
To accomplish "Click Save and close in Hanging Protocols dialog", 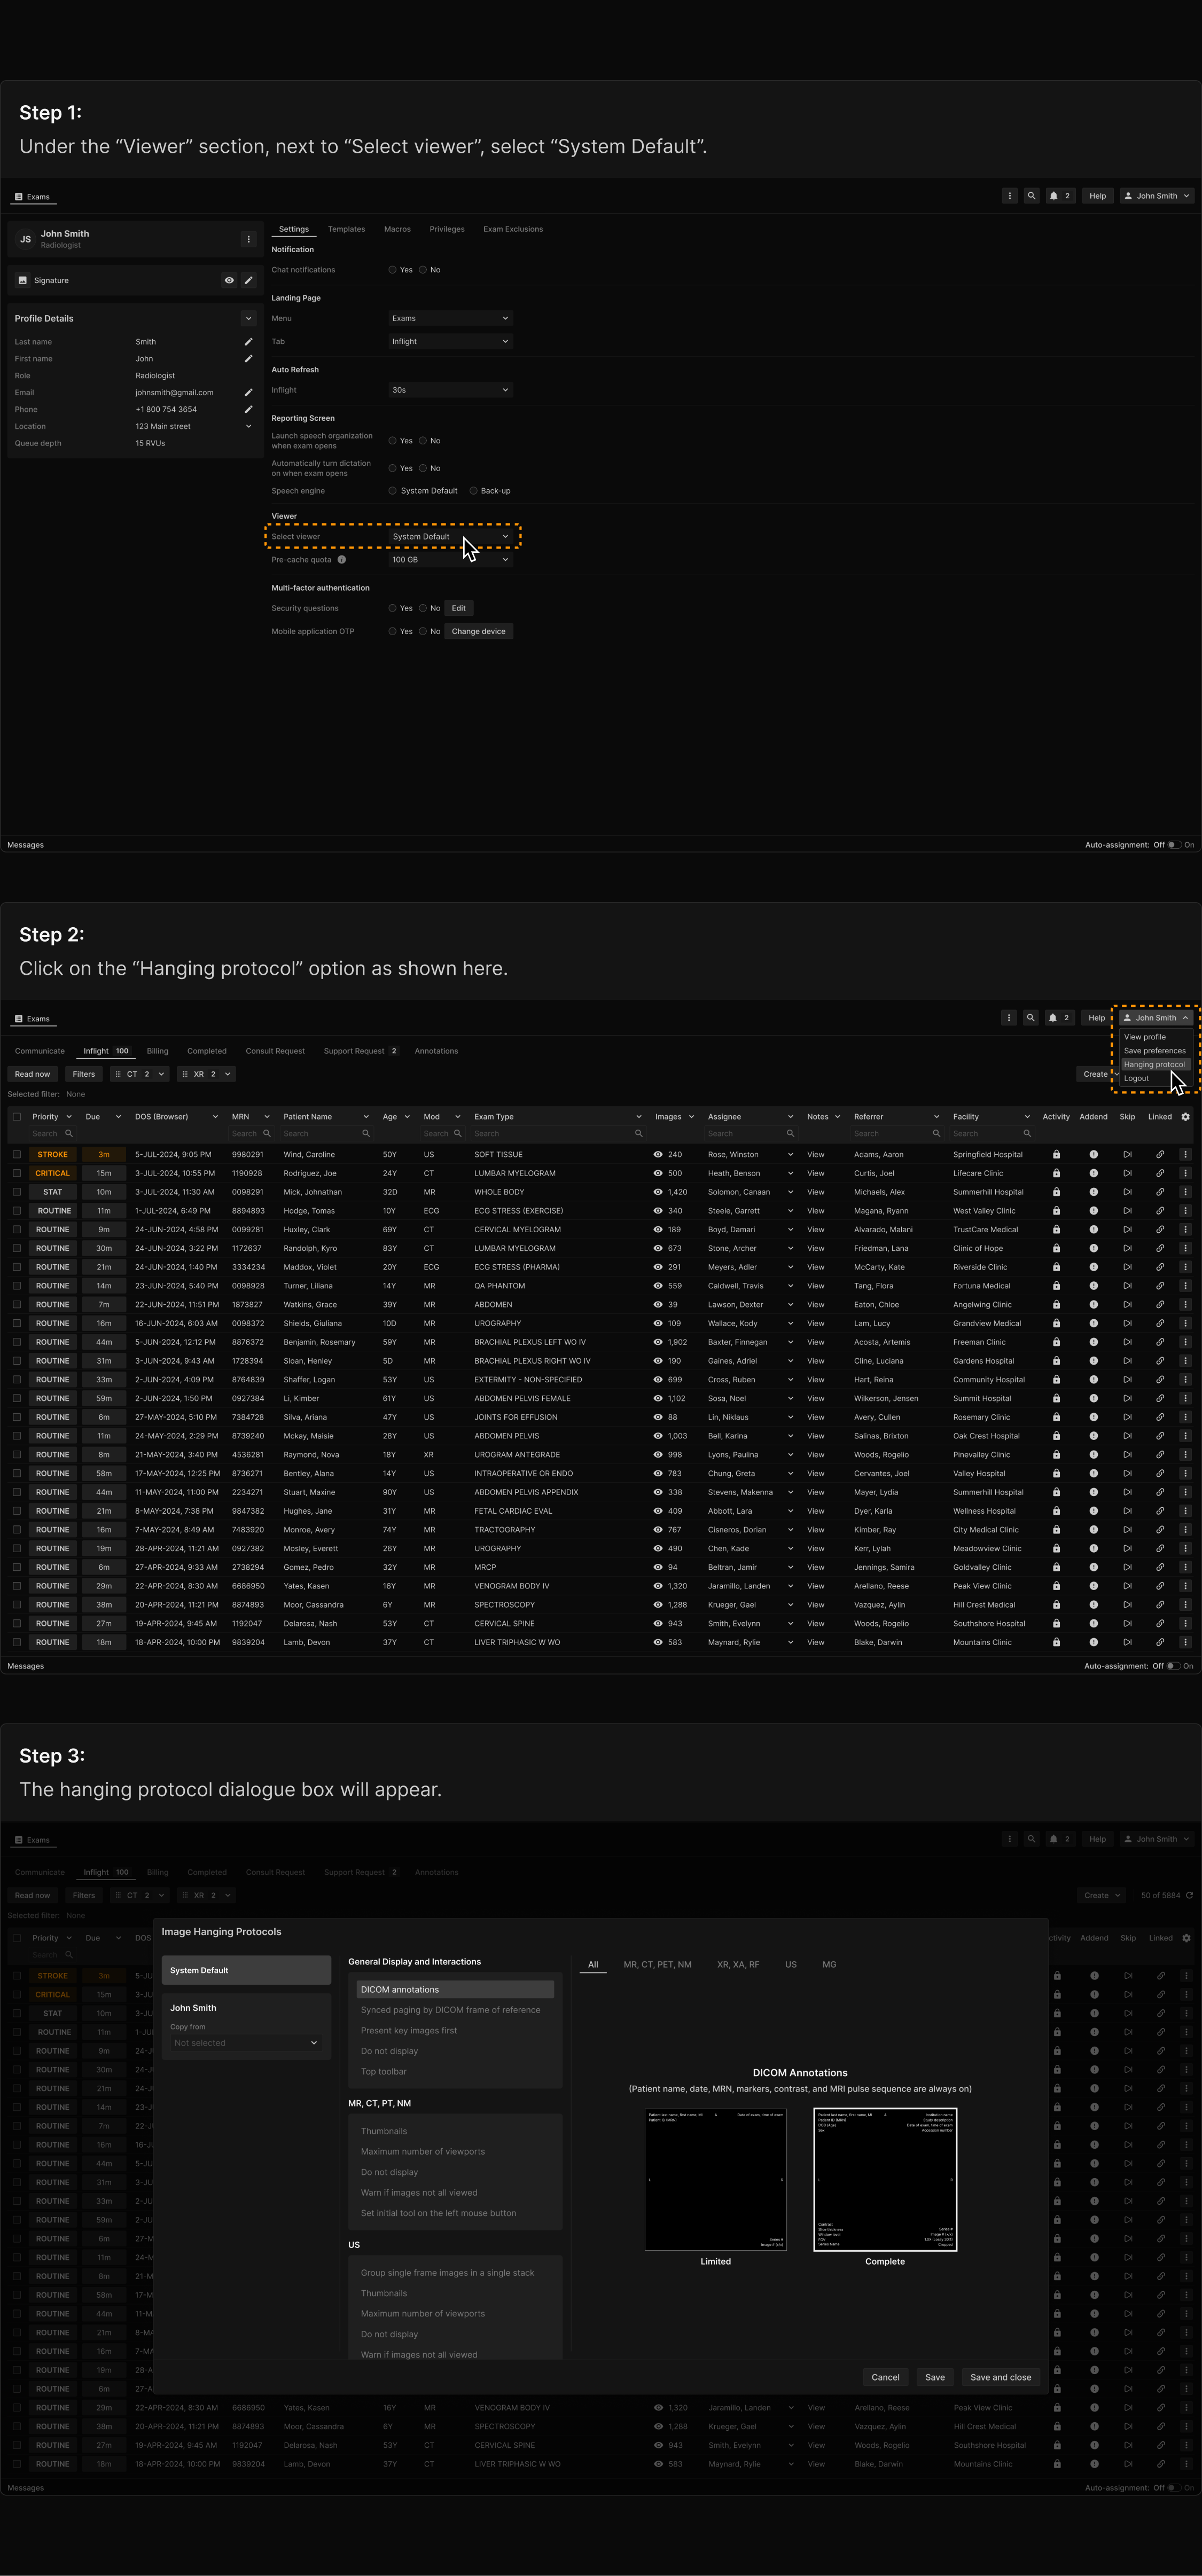I will click(1000, 2377).
